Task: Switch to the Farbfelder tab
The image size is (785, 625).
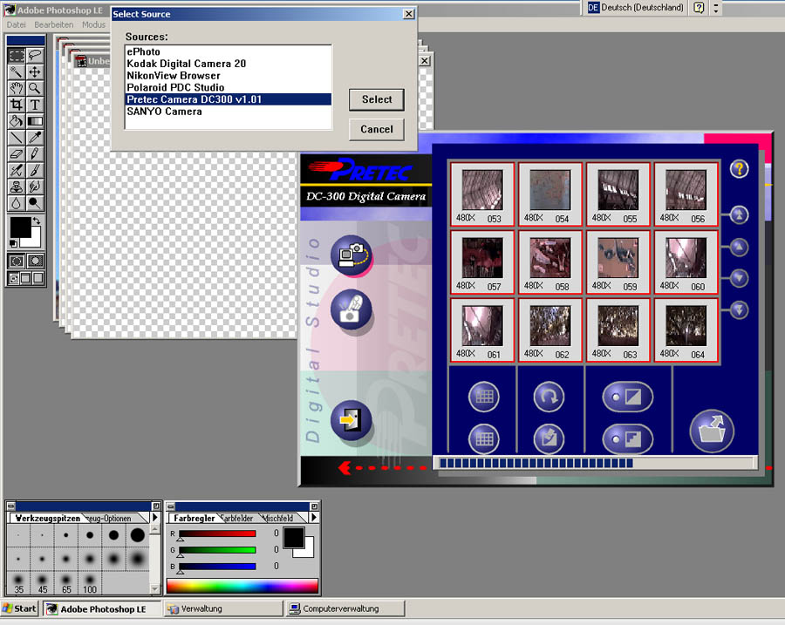Action: pos(237,519)
